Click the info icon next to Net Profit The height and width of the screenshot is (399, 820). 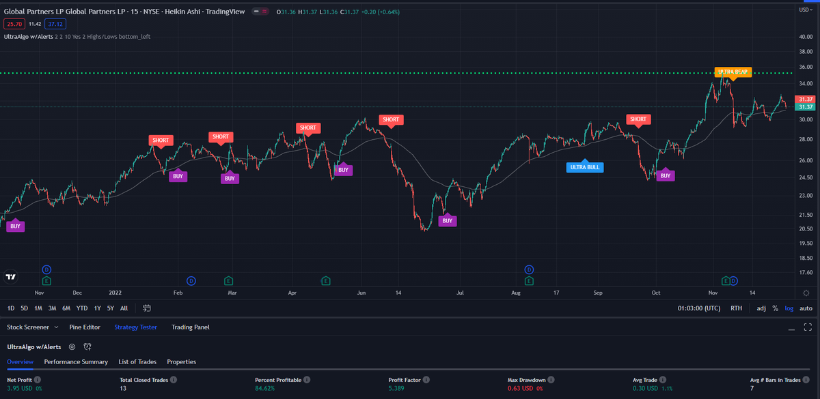[x=38, y=379]
